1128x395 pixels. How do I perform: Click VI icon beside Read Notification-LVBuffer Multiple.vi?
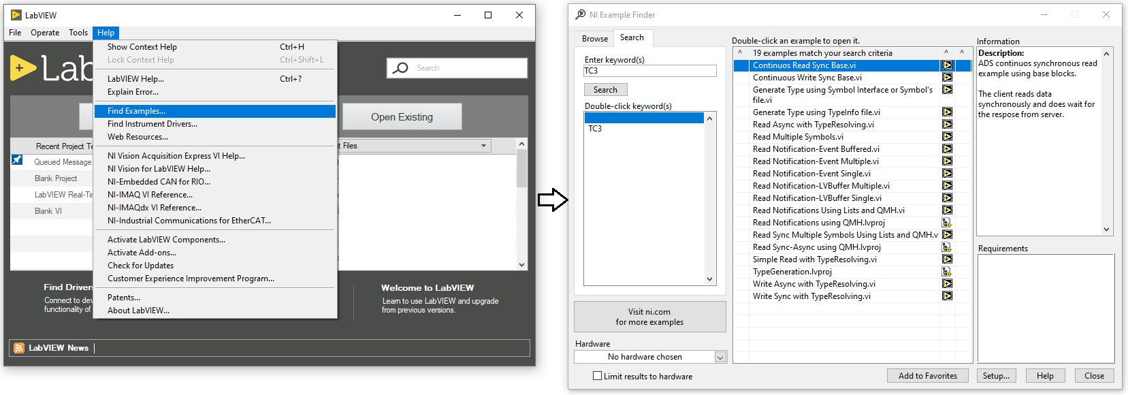click(947, 186)
